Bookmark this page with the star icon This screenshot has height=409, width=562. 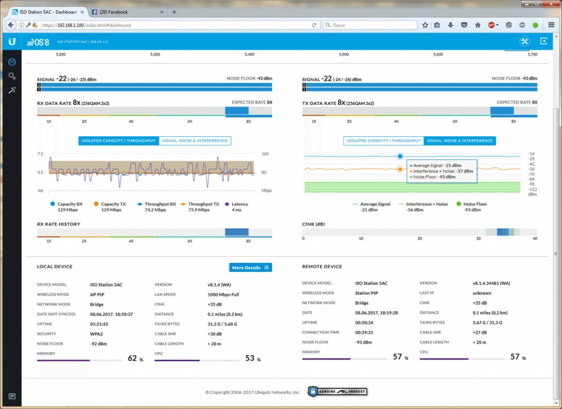(x=425, y=25)
